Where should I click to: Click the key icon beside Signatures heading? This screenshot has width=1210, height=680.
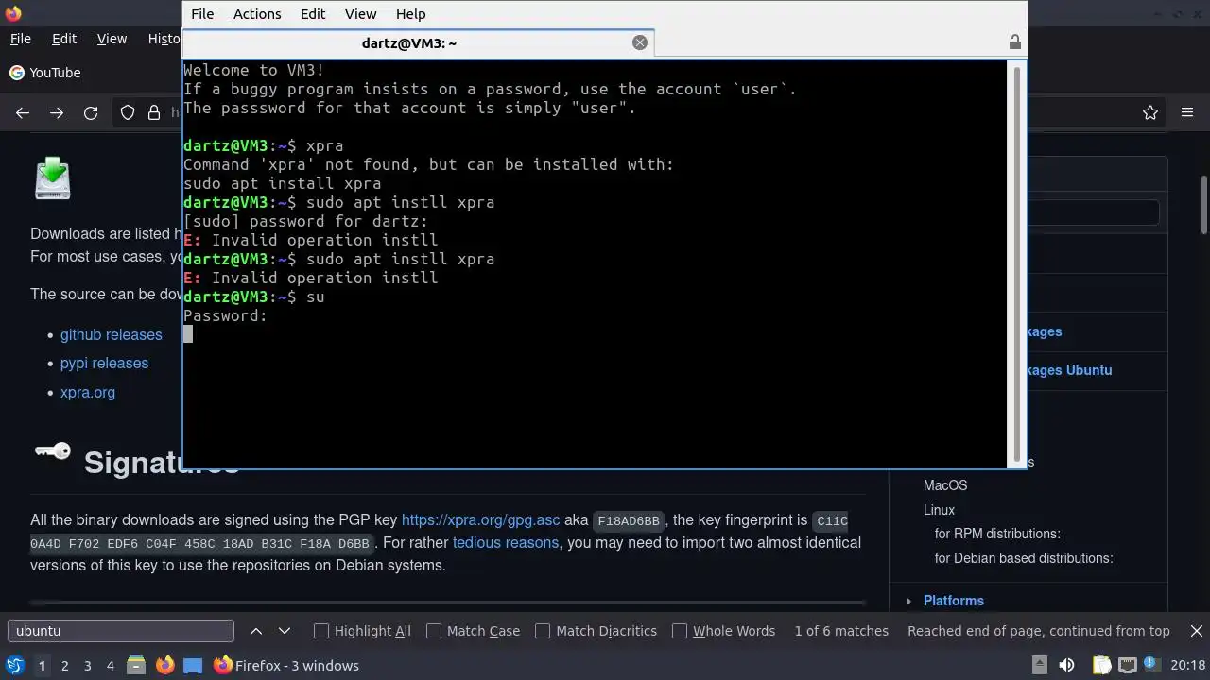pyautogui.click(x=53, y=450)
